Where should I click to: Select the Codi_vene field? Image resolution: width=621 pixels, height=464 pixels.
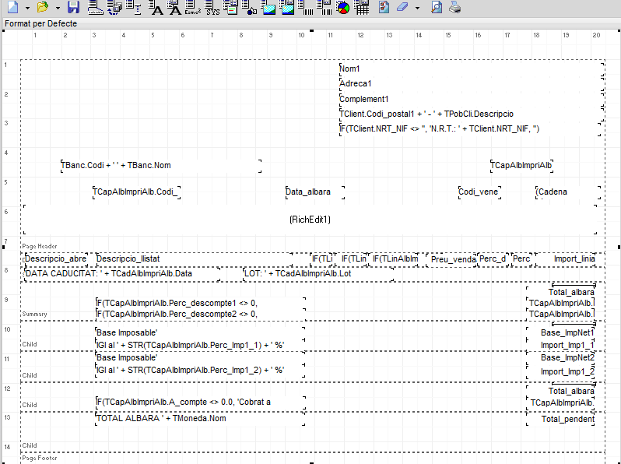479,192
